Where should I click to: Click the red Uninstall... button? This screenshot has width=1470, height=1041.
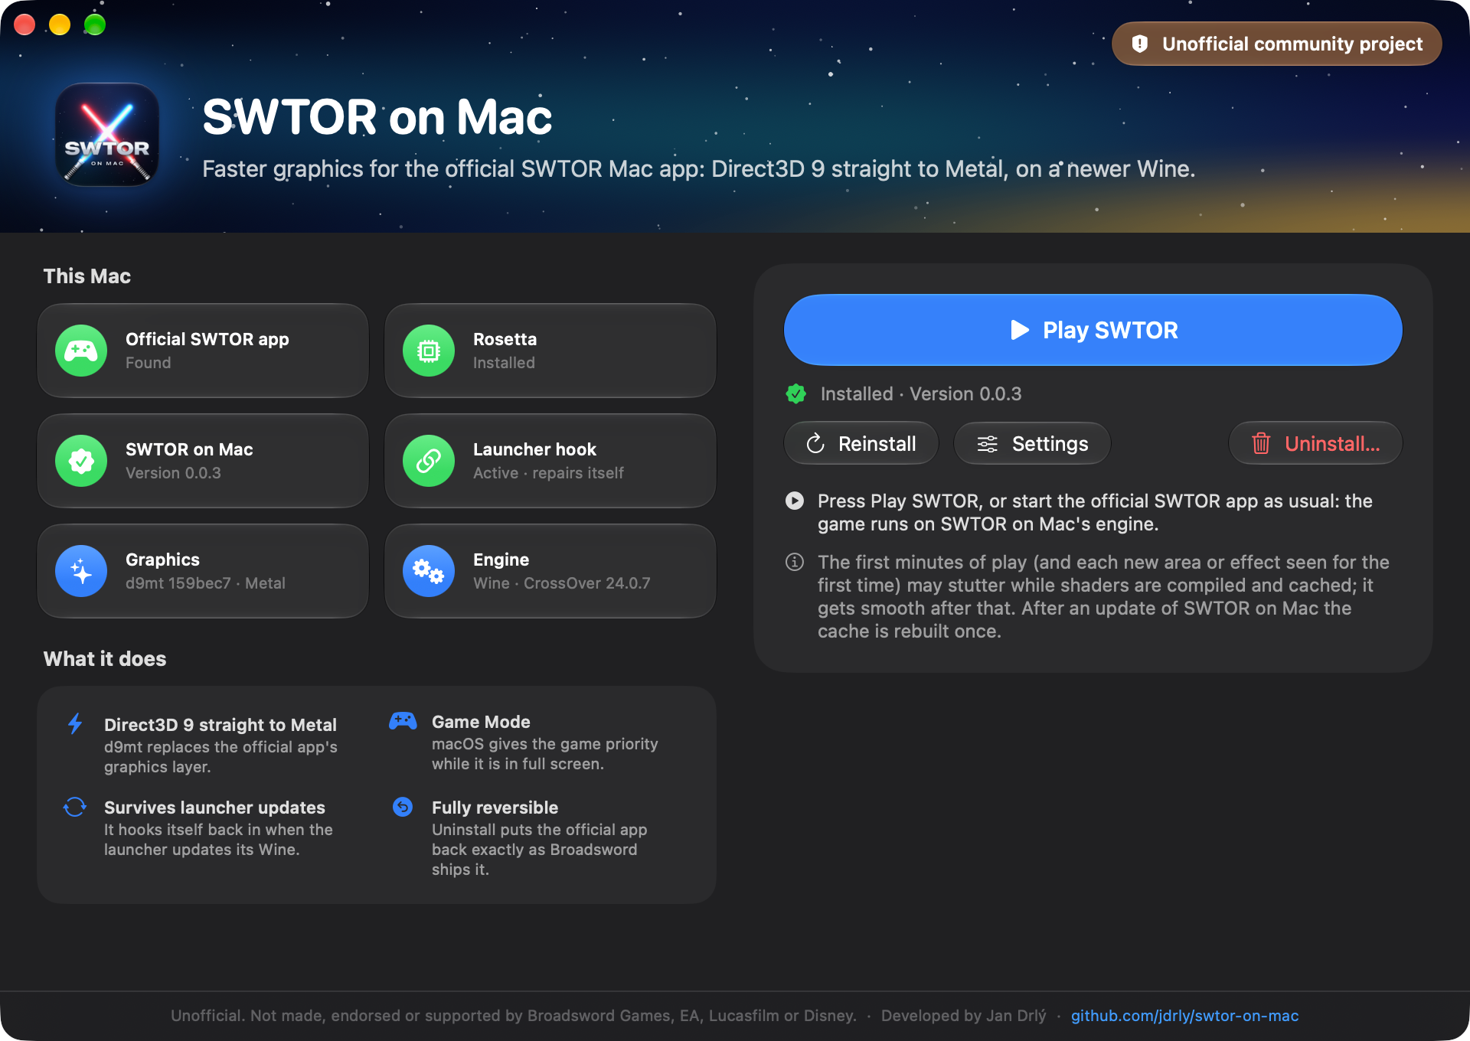click(x=1315, y=443)
